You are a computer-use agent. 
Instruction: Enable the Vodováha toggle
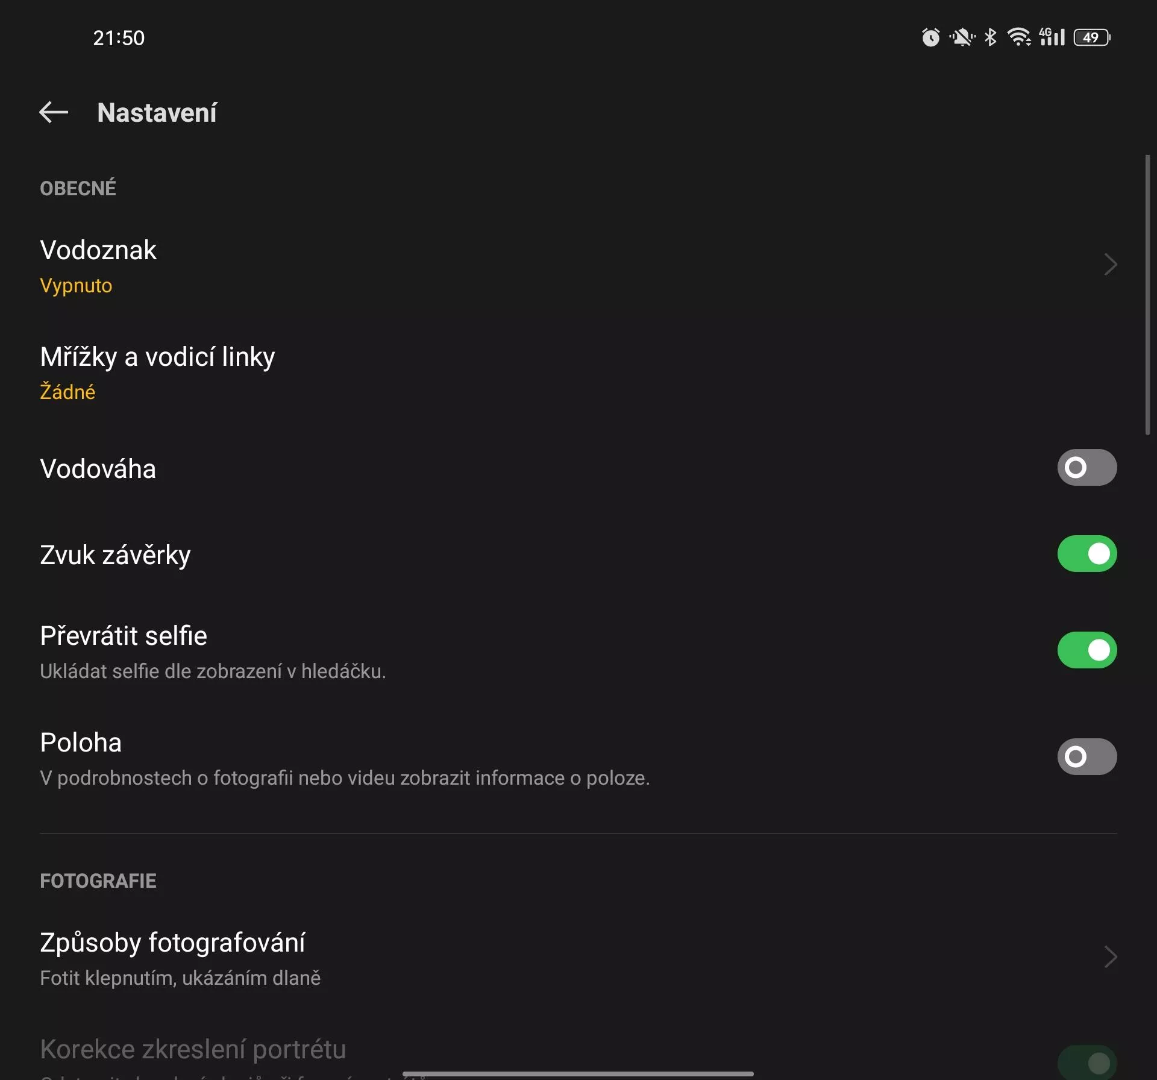1086,467
